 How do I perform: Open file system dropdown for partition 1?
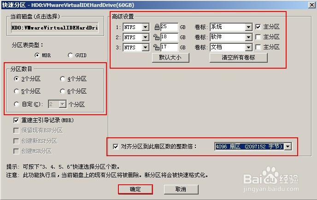(x=145, y=27)
